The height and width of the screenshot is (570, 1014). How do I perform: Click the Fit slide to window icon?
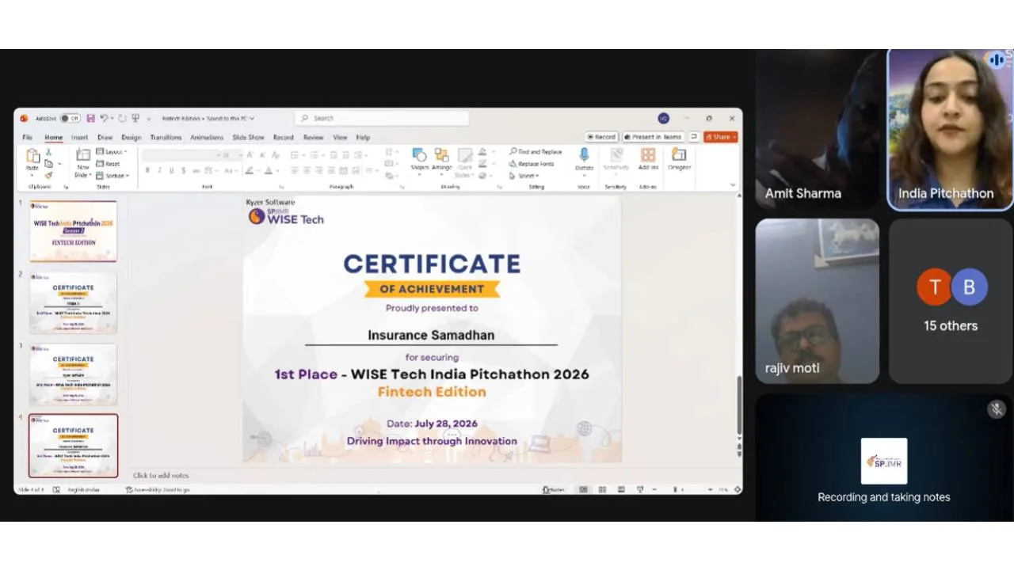[738, 489]
